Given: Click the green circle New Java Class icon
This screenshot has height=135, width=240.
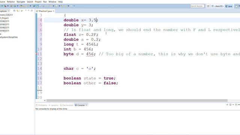Looking at the screenshot, I should (x=15, y=6).
